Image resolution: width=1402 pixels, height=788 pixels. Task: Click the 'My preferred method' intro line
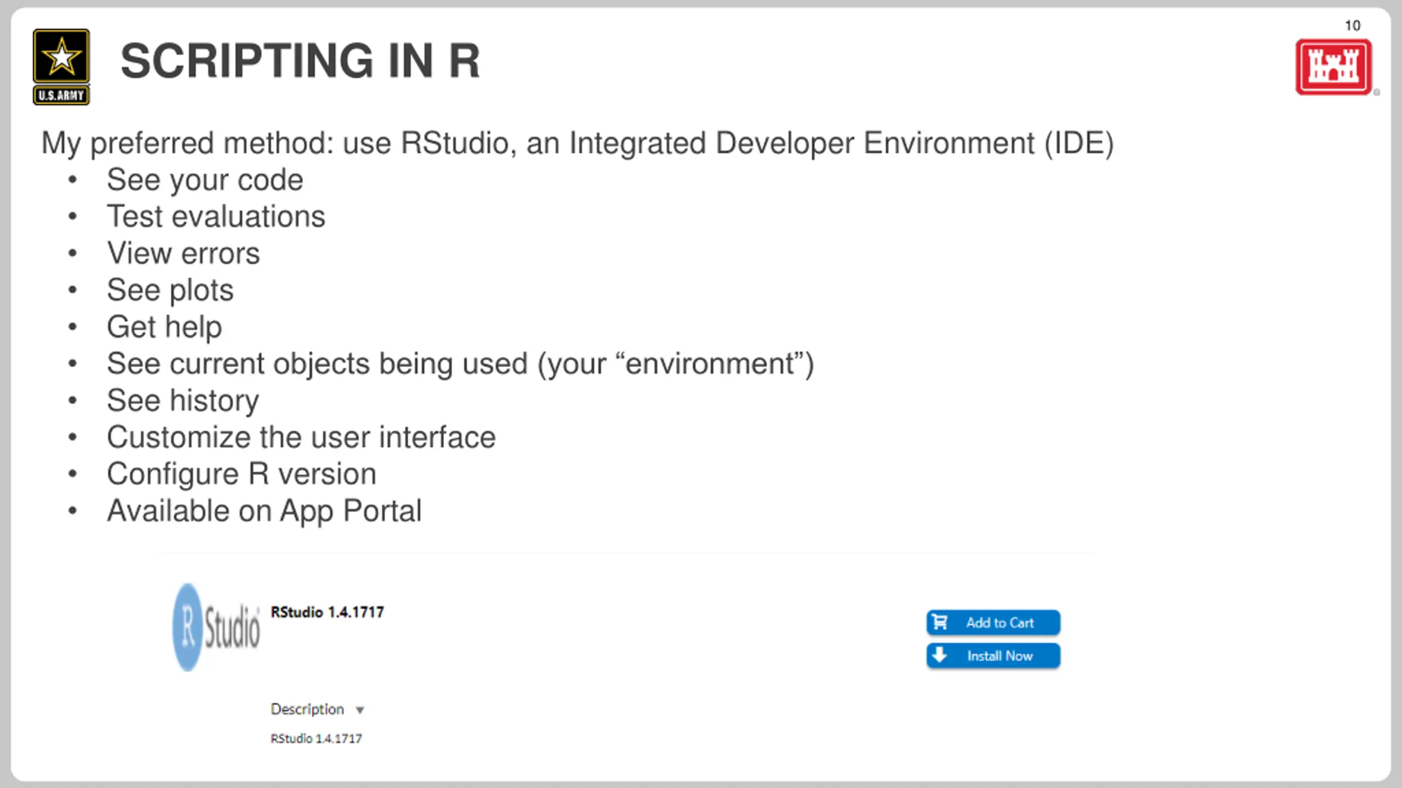pyautogui.click(x=578, y=143)
